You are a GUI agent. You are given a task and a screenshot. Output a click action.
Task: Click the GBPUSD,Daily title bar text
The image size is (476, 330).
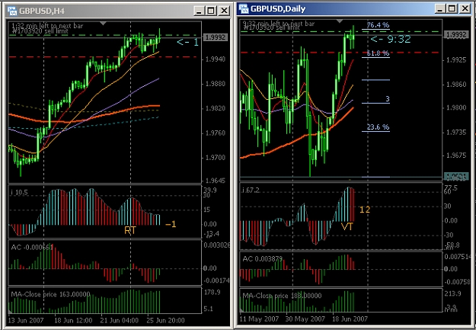[278, 9]
